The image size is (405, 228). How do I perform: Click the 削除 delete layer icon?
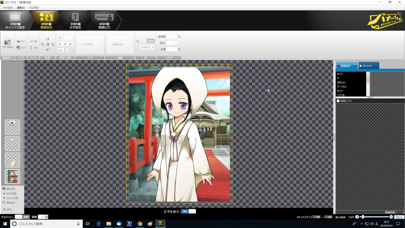[9, 209]
